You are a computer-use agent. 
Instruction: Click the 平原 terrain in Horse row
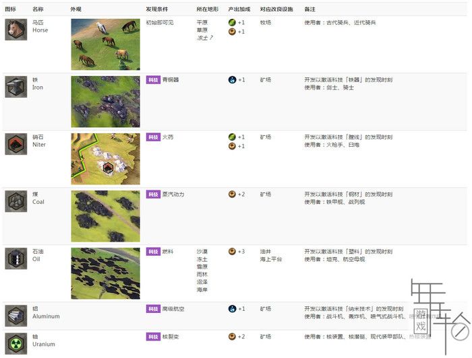(202, 22)
